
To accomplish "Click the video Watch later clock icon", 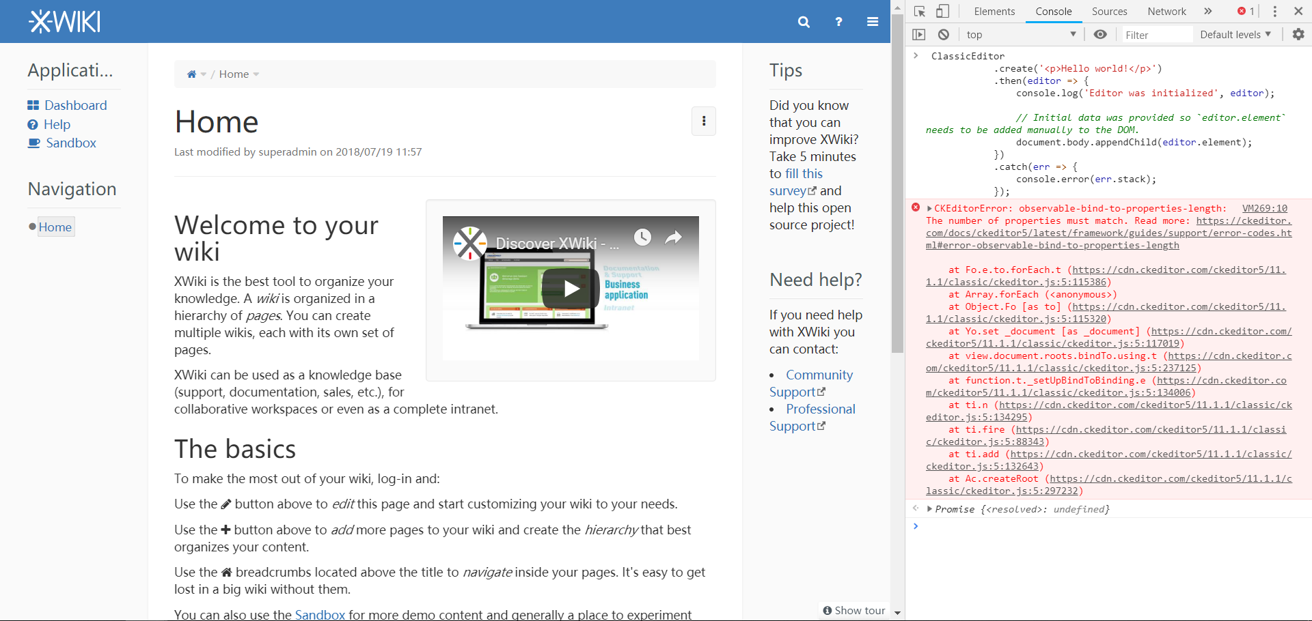I will pos(642,237).
